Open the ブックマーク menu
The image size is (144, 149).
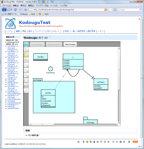point(42,5)
